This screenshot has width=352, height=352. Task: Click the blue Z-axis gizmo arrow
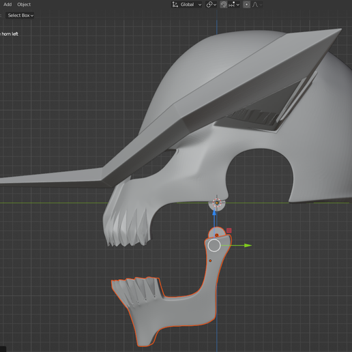pos(214,213)
